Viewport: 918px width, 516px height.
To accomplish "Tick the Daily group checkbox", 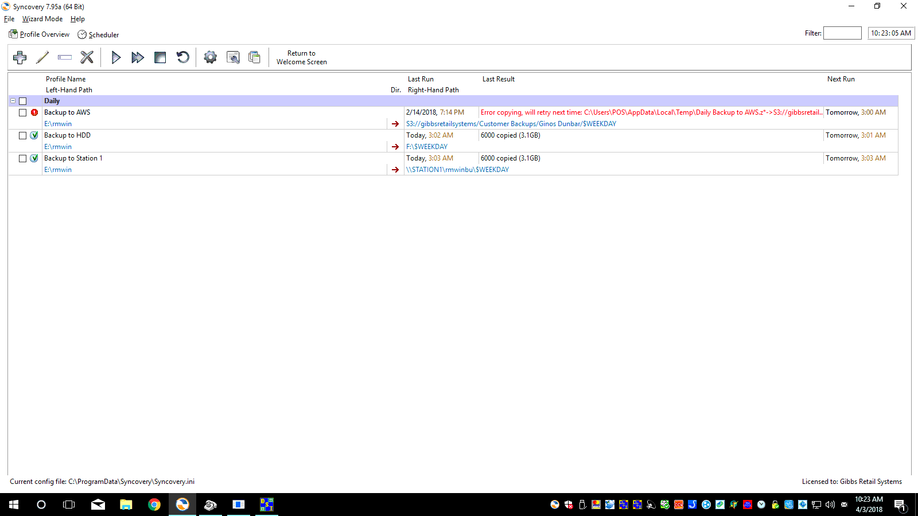I will pyautogui.click(x=23, y=101).
